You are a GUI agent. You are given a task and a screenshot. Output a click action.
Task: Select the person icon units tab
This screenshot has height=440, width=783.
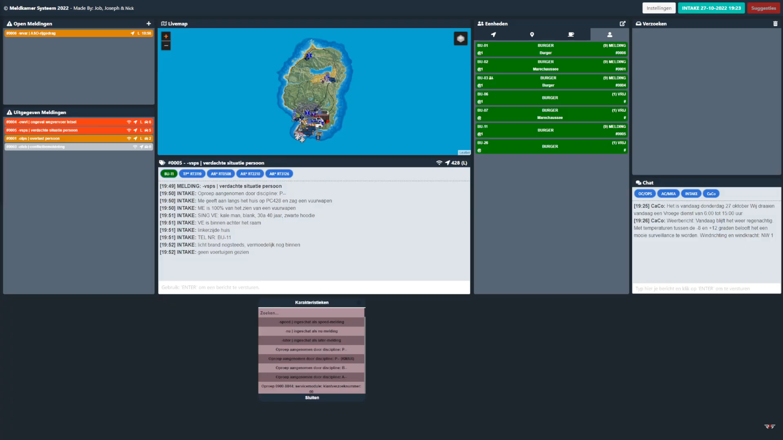coord(610,35)
